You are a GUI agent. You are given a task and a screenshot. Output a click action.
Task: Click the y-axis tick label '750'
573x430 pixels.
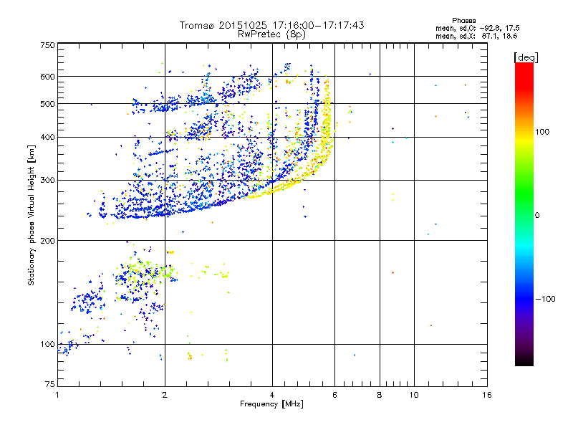(x=47, y=45)
